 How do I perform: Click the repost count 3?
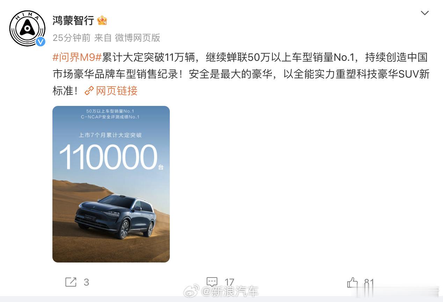(x=86, y=282)
